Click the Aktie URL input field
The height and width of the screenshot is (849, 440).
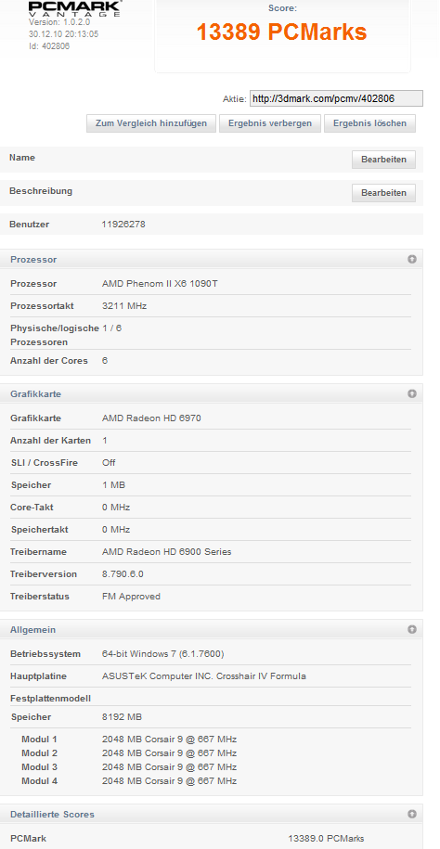pyautogui.click(x=336, y=98)
